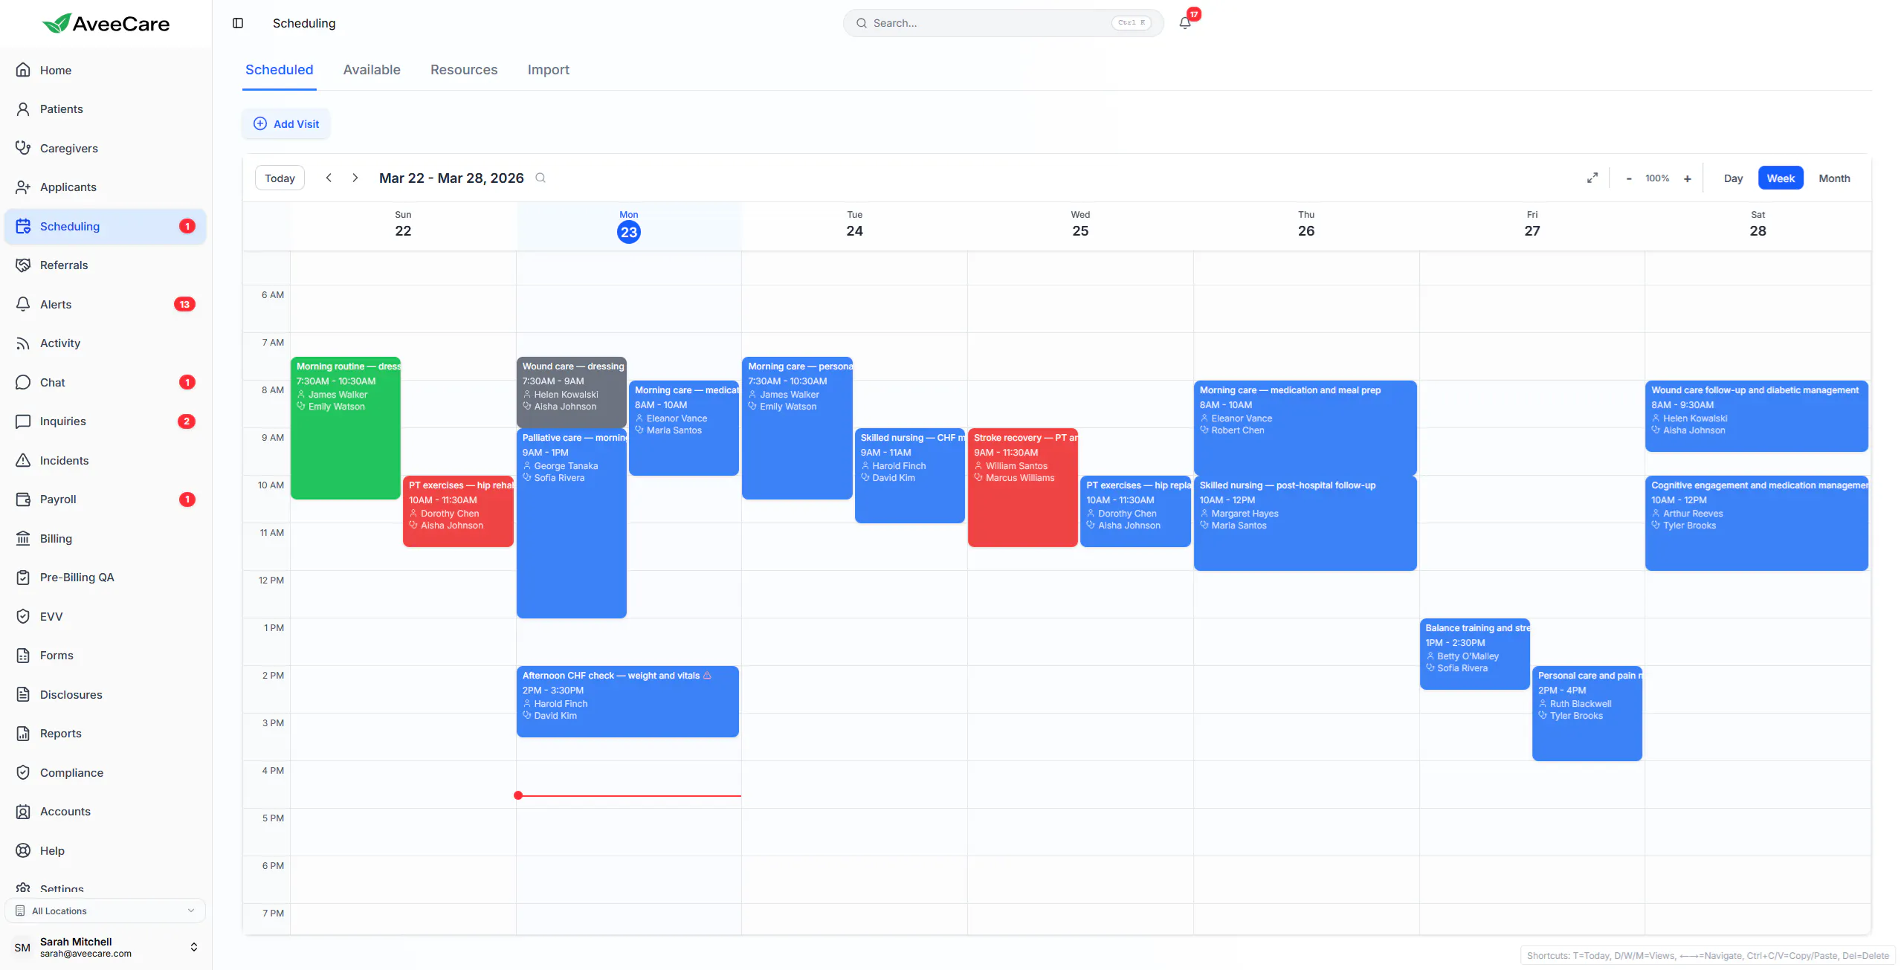Screen dimensions: 1901x970
Task: Switch calendar to Day view
Action: [1733, 178]
